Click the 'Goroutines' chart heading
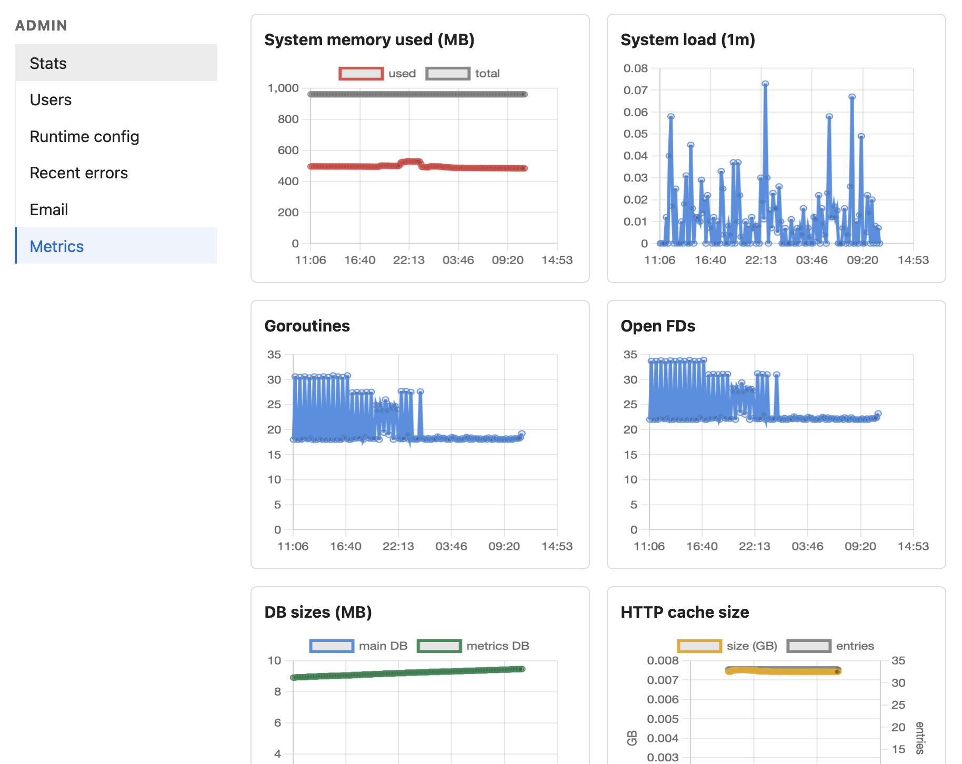962x764 pixels. 307,326
